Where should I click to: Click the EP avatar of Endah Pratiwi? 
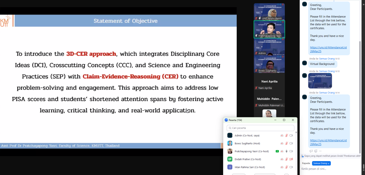click(x=230, y=159)
